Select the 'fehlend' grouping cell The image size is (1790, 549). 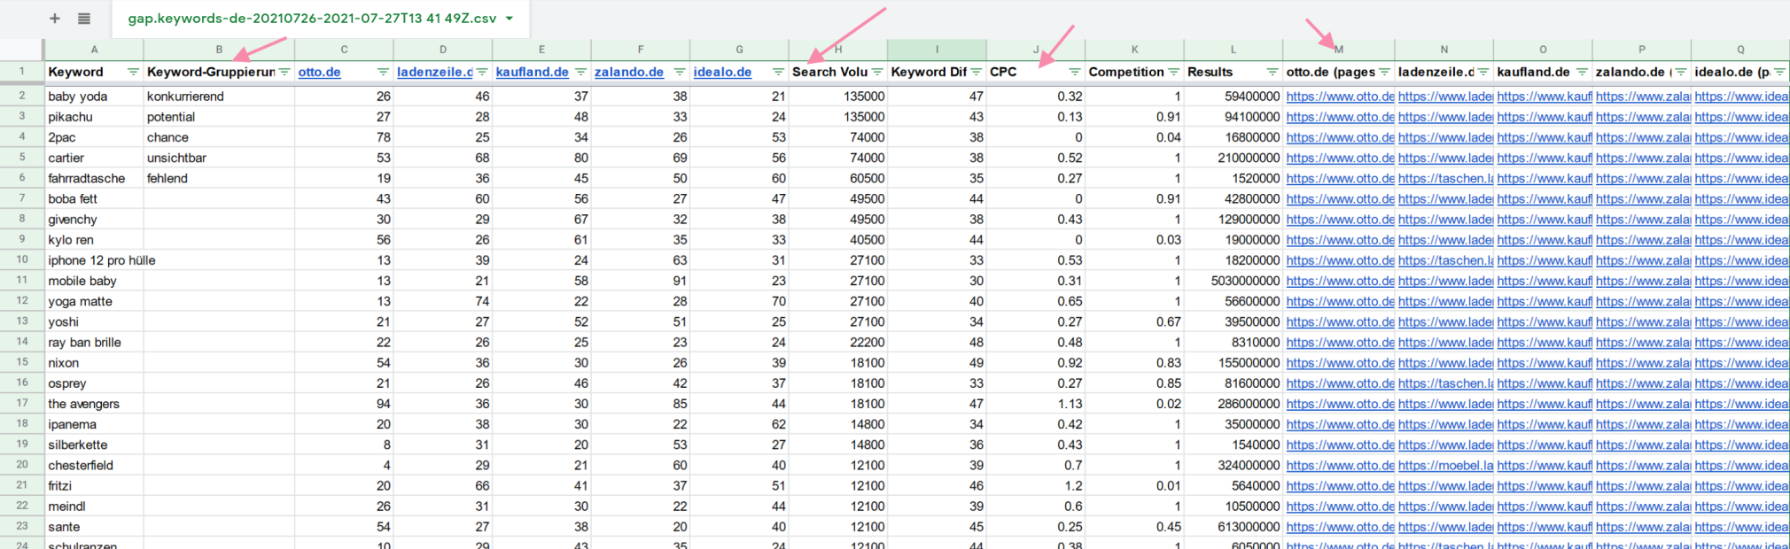pyautogui.click(x=219, y=178)
